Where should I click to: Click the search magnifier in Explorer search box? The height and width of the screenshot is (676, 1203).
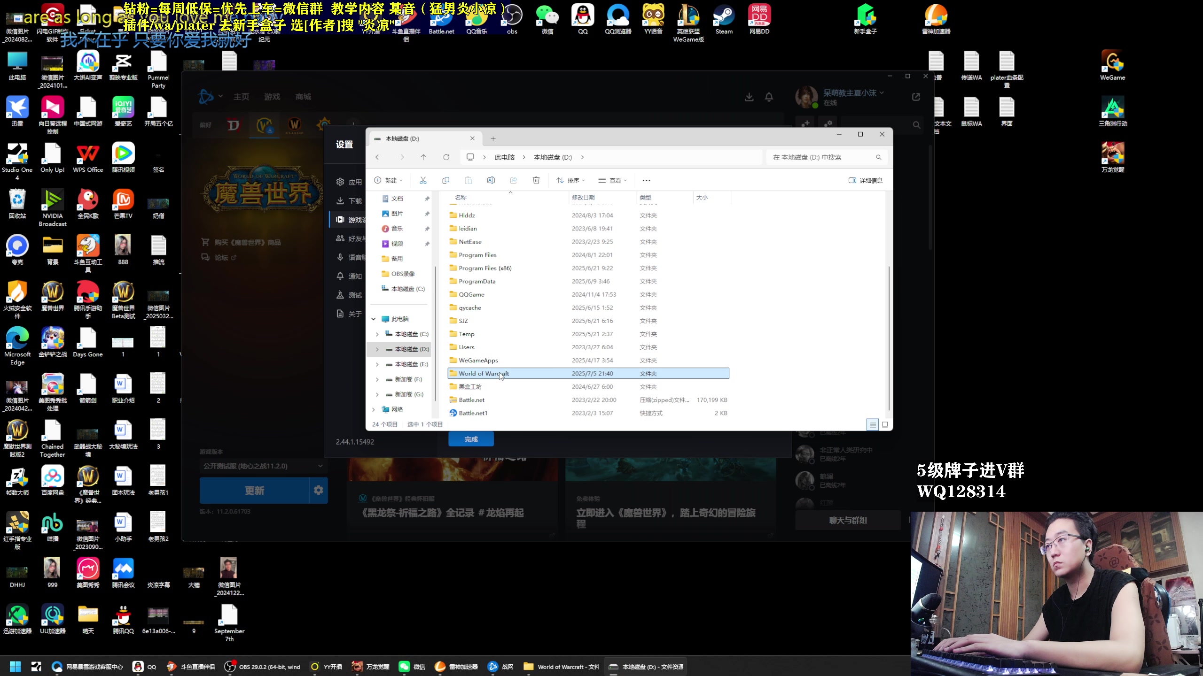tap(878, 157)
